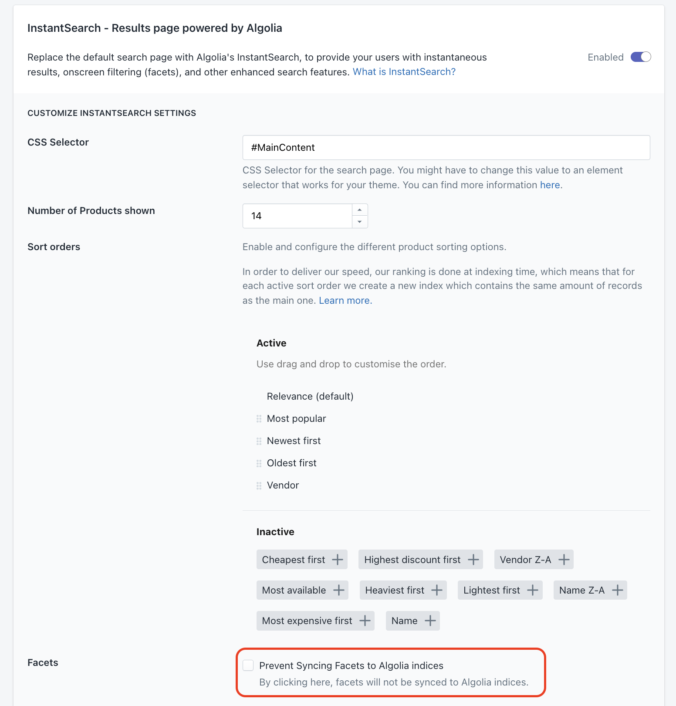Viewport: 676px width, 706px height.
Task: Disable the InstantSearch Enabled toggle
Action: [x=641, y=57]
